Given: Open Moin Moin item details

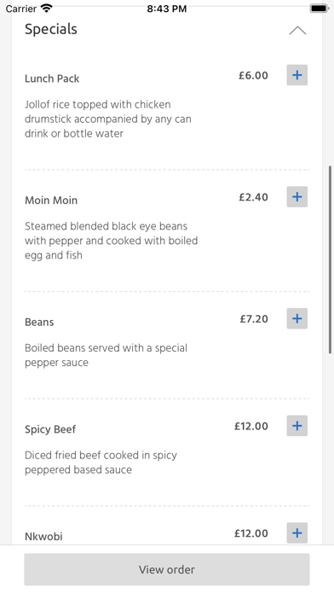Looking at the screenshot, I should tap(51, 200).
